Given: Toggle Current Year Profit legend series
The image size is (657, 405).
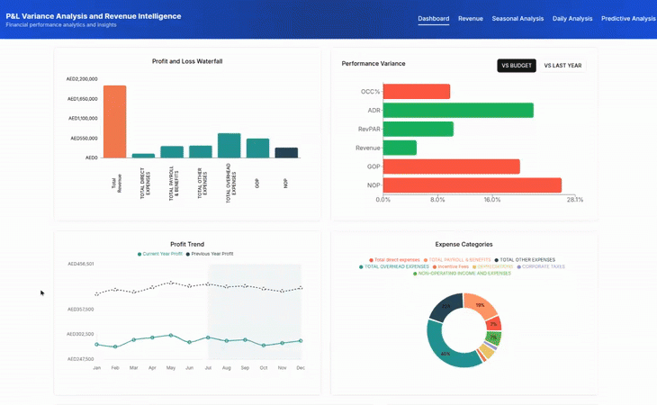Looking at the screenshot, I should [x=160, y=254].
